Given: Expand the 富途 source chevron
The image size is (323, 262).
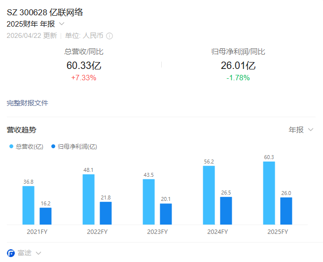Looking at the screenshot, I should 38,253.
